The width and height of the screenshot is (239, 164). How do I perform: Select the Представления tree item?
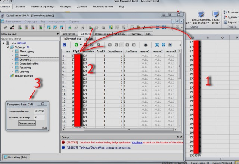tap(24, 76)
